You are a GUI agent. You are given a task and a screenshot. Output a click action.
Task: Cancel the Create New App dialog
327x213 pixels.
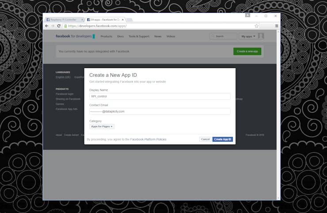click(x=205, y=139)
